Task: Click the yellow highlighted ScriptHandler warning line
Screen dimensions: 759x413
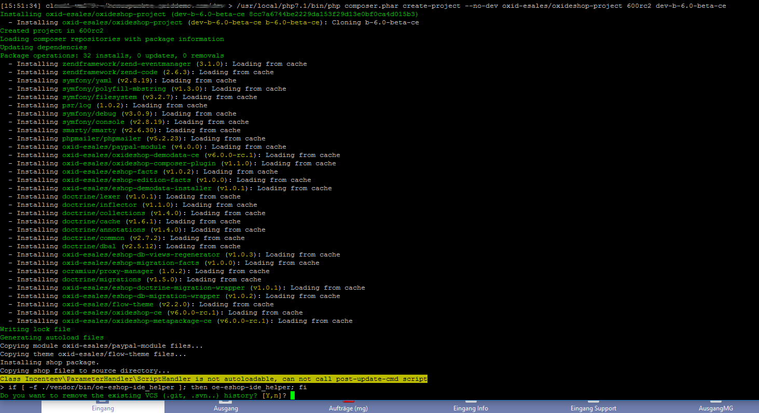Action: coord(214,379)
